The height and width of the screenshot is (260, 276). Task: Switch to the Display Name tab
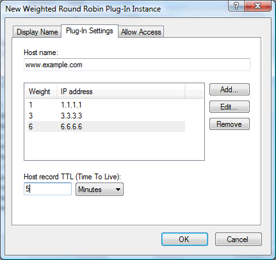(37, 32)
